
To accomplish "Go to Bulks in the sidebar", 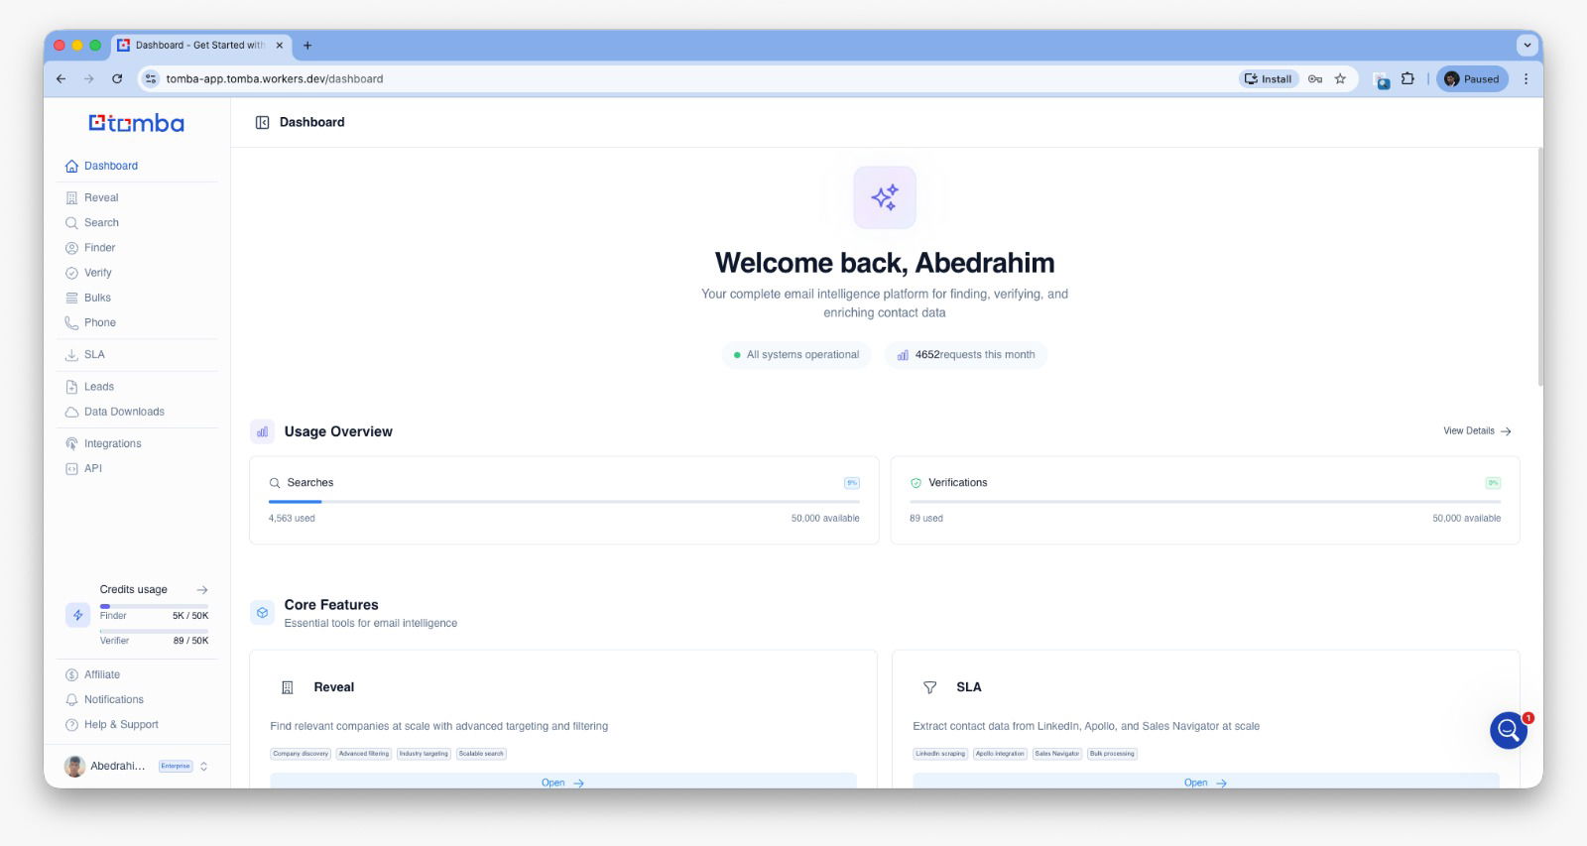I will click(x=97, y=298).
